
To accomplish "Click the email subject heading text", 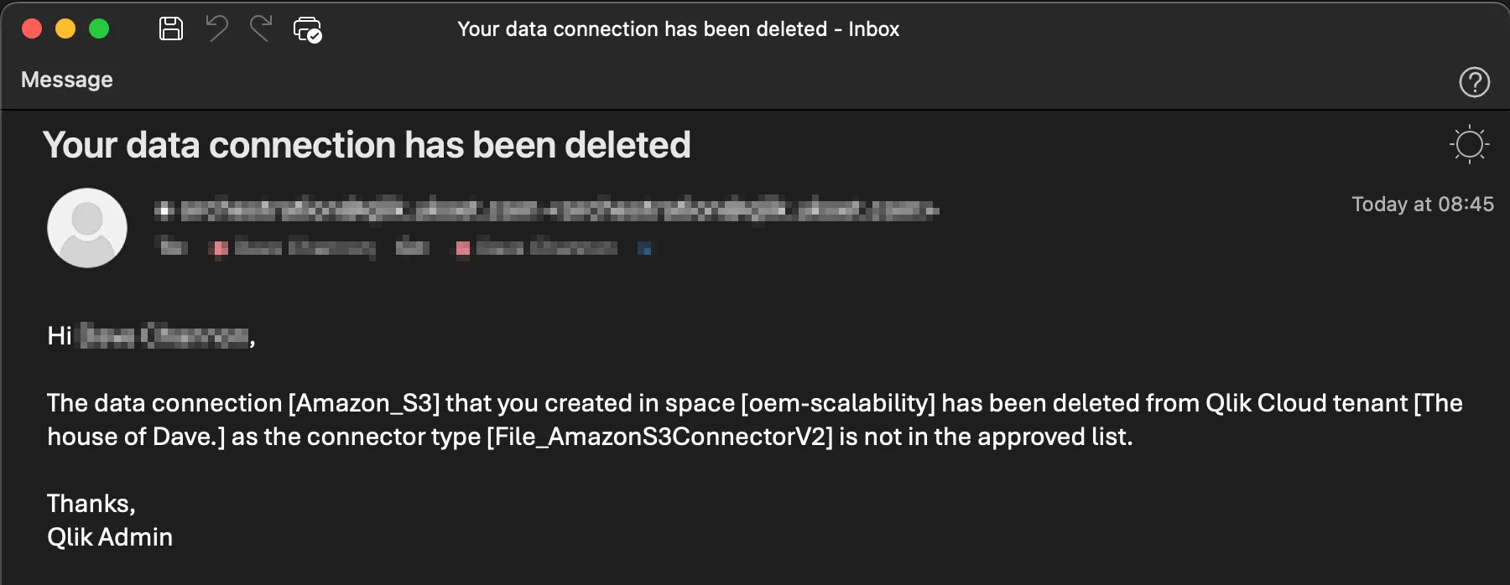I will coord(367,144).
